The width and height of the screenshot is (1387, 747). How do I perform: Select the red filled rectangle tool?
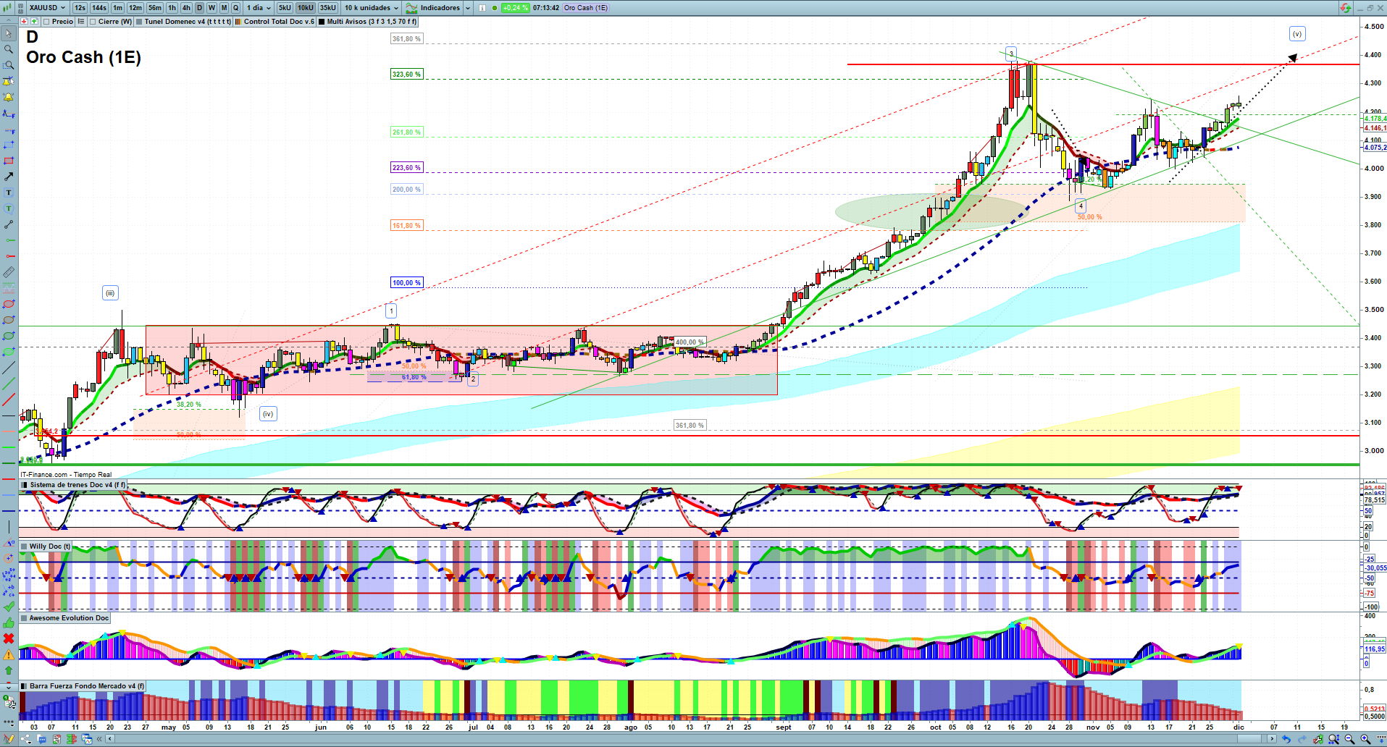pos(9,161)
